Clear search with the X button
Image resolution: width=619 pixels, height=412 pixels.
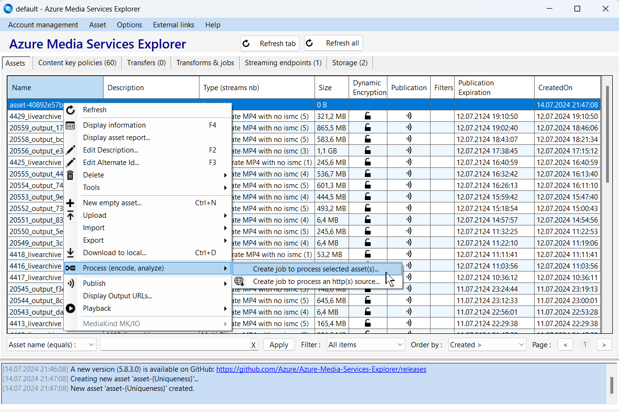click(254, 345)
